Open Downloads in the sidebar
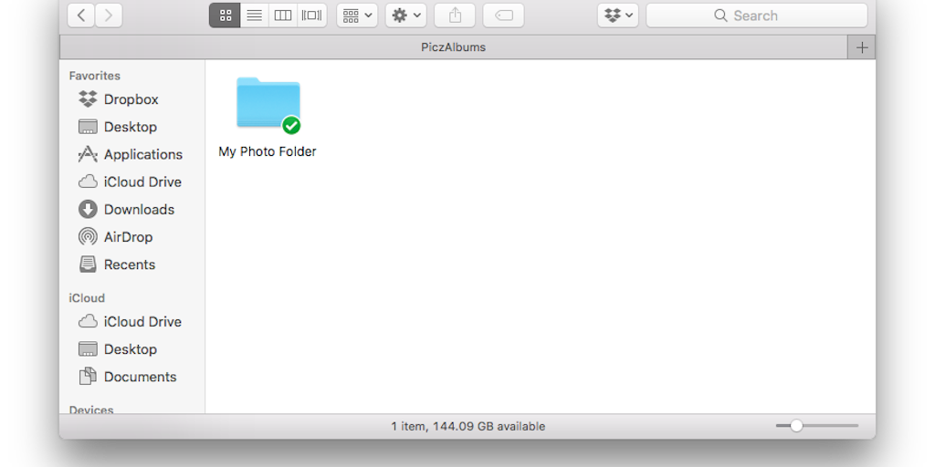The height and width of the screenshot is (467, 935). click(x=139, y=210)
